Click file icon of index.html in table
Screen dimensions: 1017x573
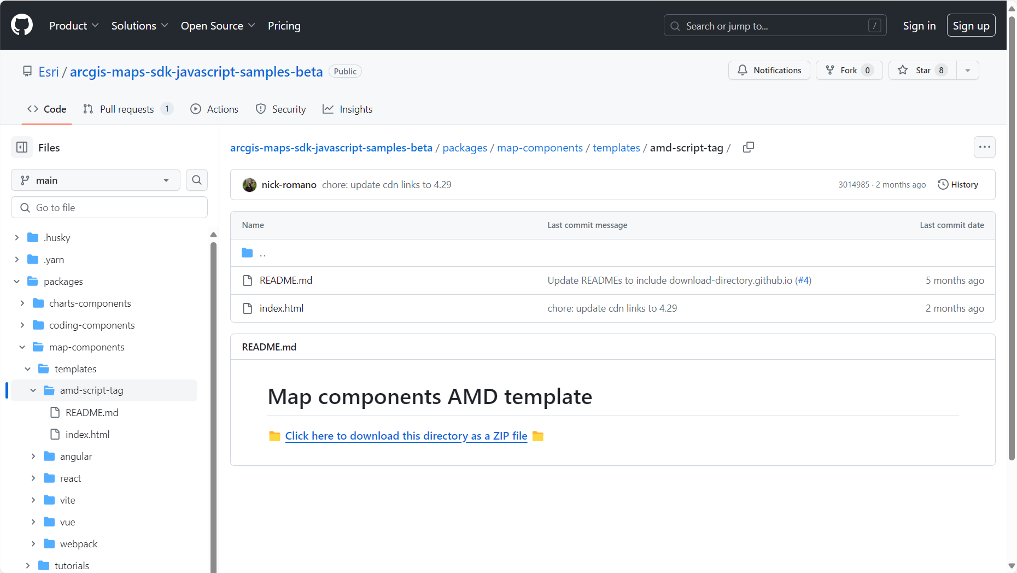pyautogui.click(x=247, y=308)
